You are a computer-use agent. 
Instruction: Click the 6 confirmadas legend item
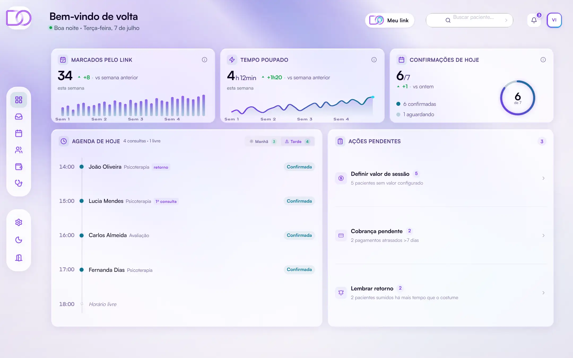(x=416, y=104)
